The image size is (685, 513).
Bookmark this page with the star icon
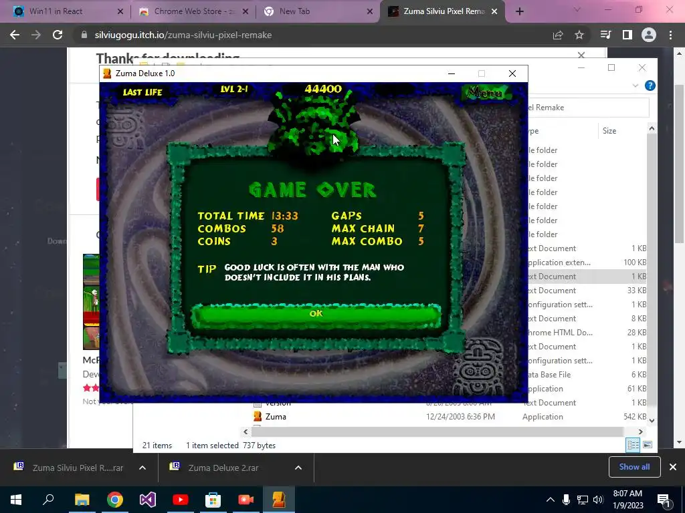click(579, 35)
